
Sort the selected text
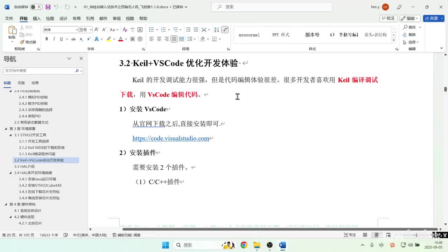click(216, 30)
